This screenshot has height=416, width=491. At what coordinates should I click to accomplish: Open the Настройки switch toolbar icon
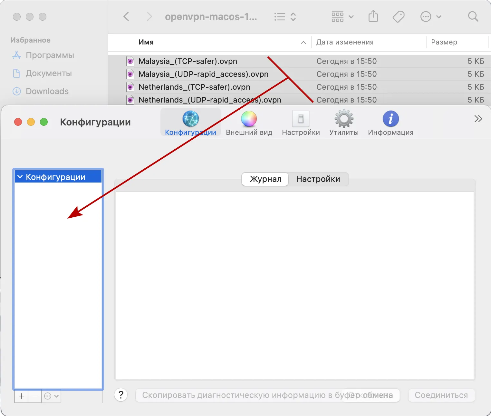[301, 119]
